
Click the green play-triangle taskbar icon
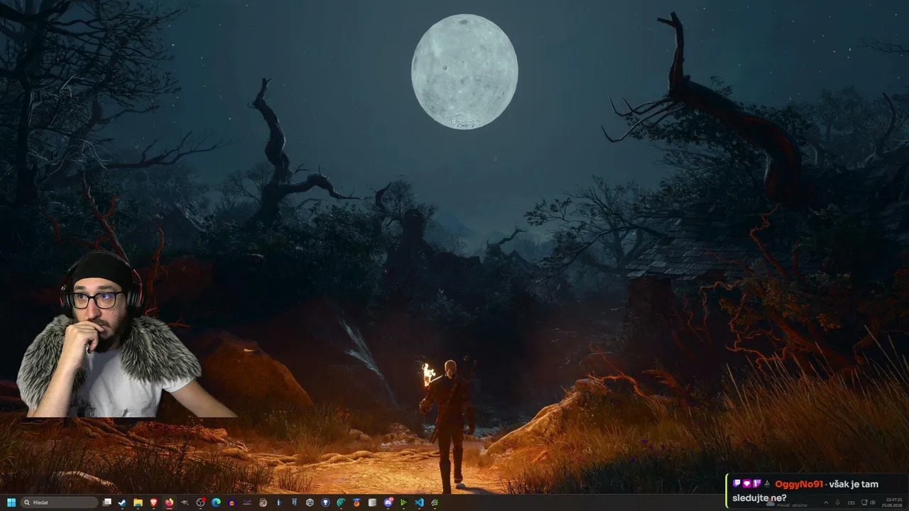pos(404,502)
